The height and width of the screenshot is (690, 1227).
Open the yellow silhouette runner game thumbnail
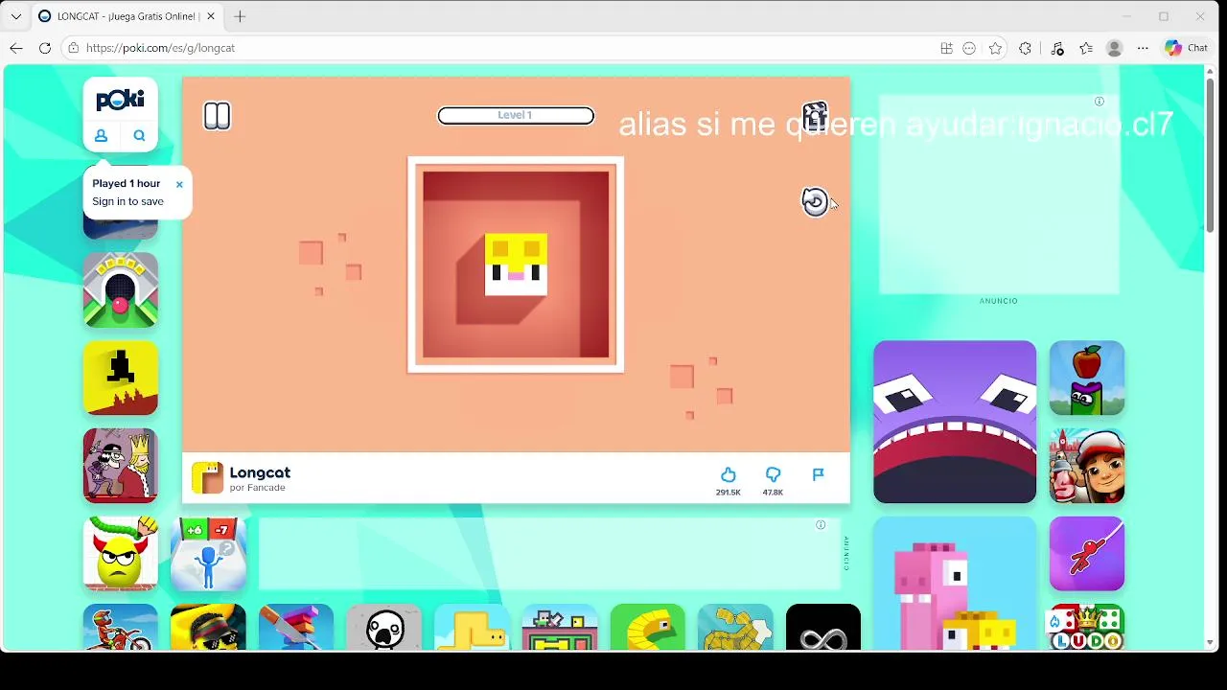pos(120,378)
